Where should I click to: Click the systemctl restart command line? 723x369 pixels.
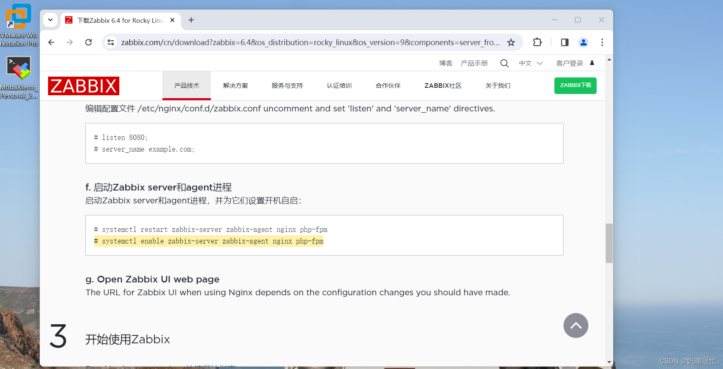210,229
